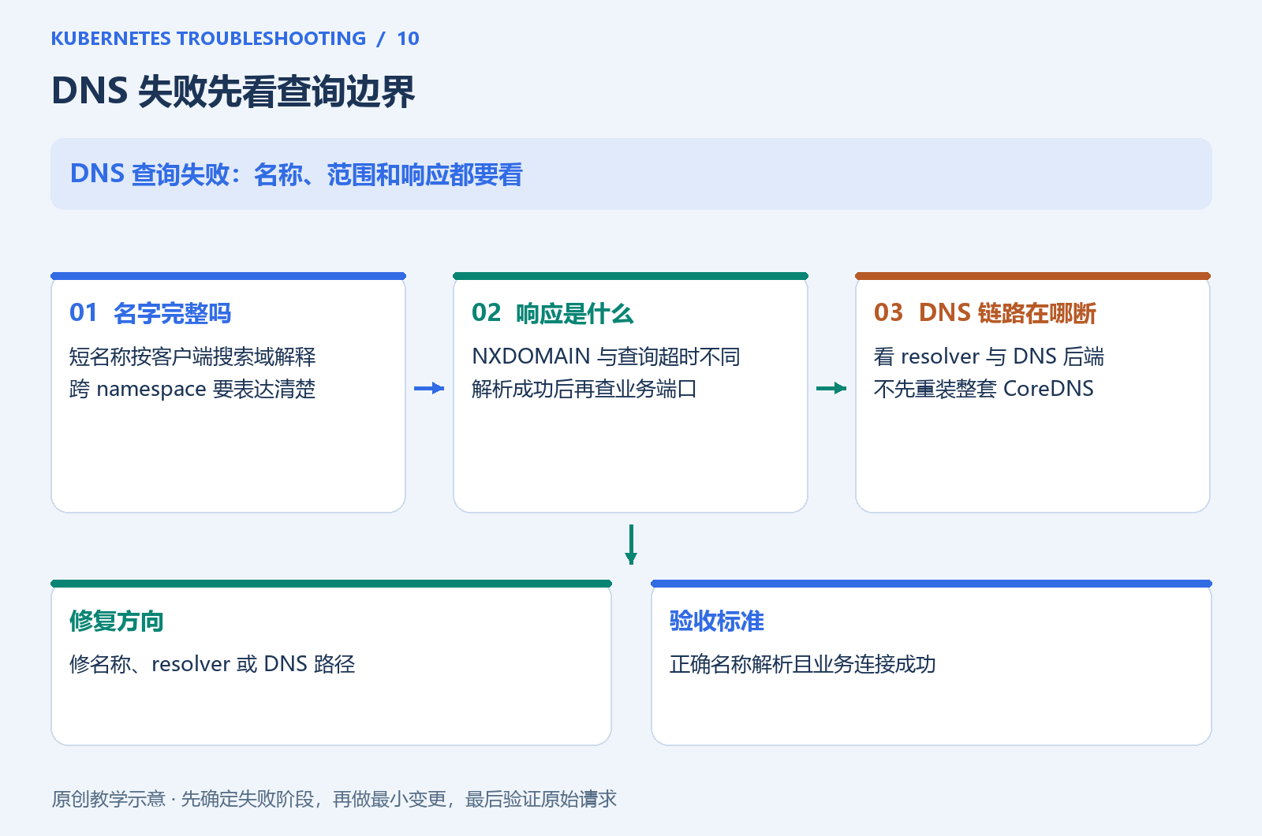
Task: Click the line "短名称按客户端搜索域解释"
Action: [192, 356]
